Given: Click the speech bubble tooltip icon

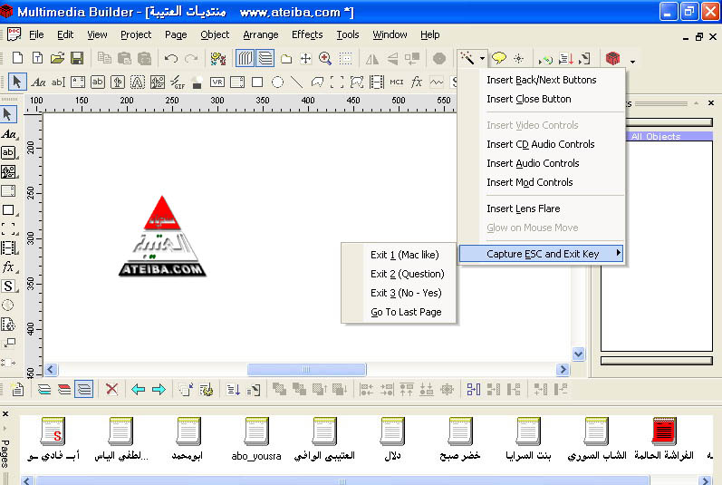Looking at the screenshot, I should 498,58.
